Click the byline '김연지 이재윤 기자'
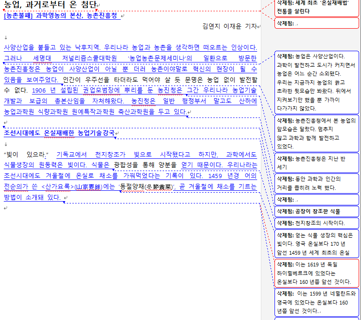The height and width of the screenshot is (320, 361). (x=229, y=26)
